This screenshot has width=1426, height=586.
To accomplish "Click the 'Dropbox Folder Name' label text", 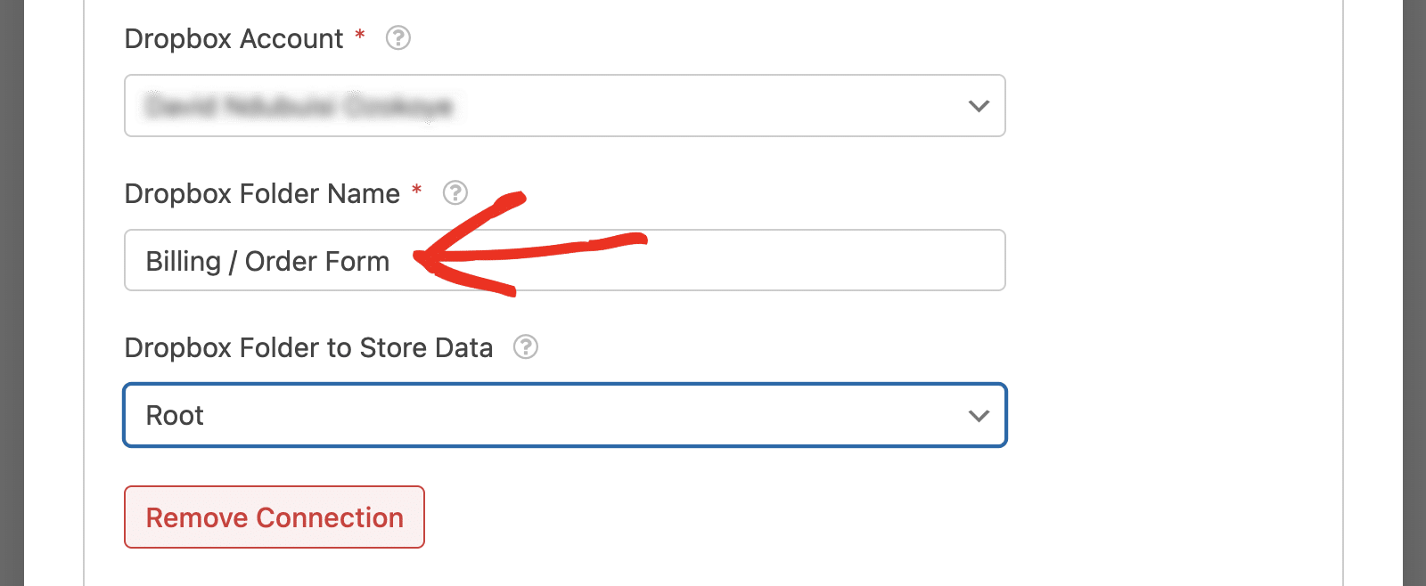I will coord(262,193).
